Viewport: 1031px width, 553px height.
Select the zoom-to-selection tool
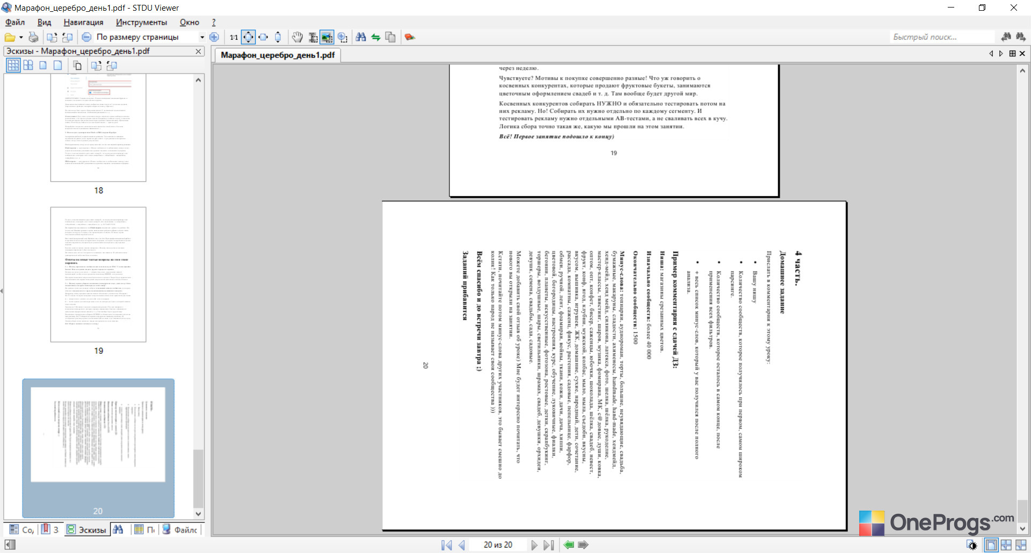point(342,37)
